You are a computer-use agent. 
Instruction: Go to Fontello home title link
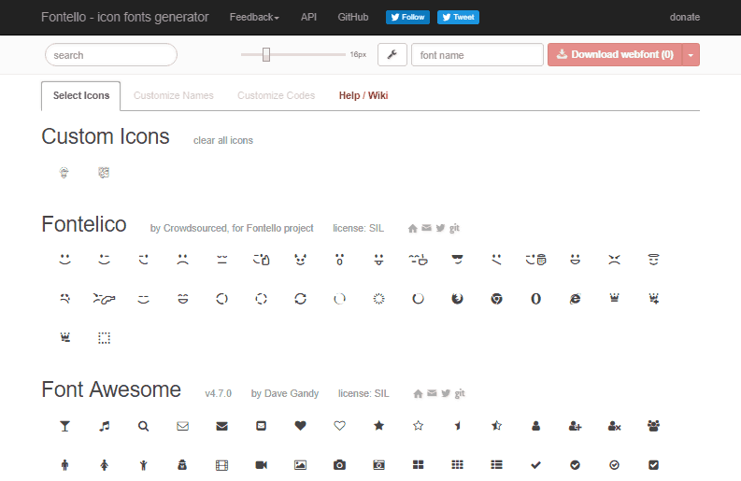click(125, 17)
